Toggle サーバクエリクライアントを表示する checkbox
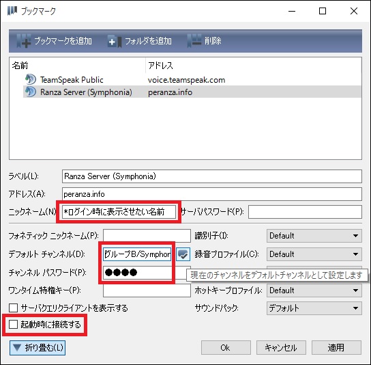 pos(13,308)
